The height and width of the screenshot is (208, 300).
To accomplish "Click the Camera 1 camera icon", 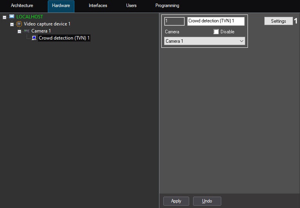I will (x=27, y=31).
